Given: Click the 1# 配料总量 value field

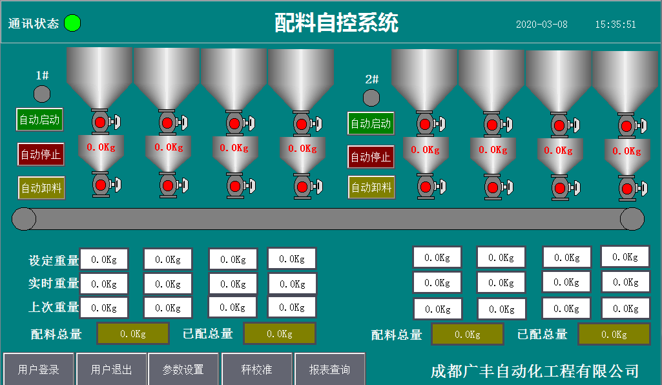Looking at the screenshot, I should 133,334.
